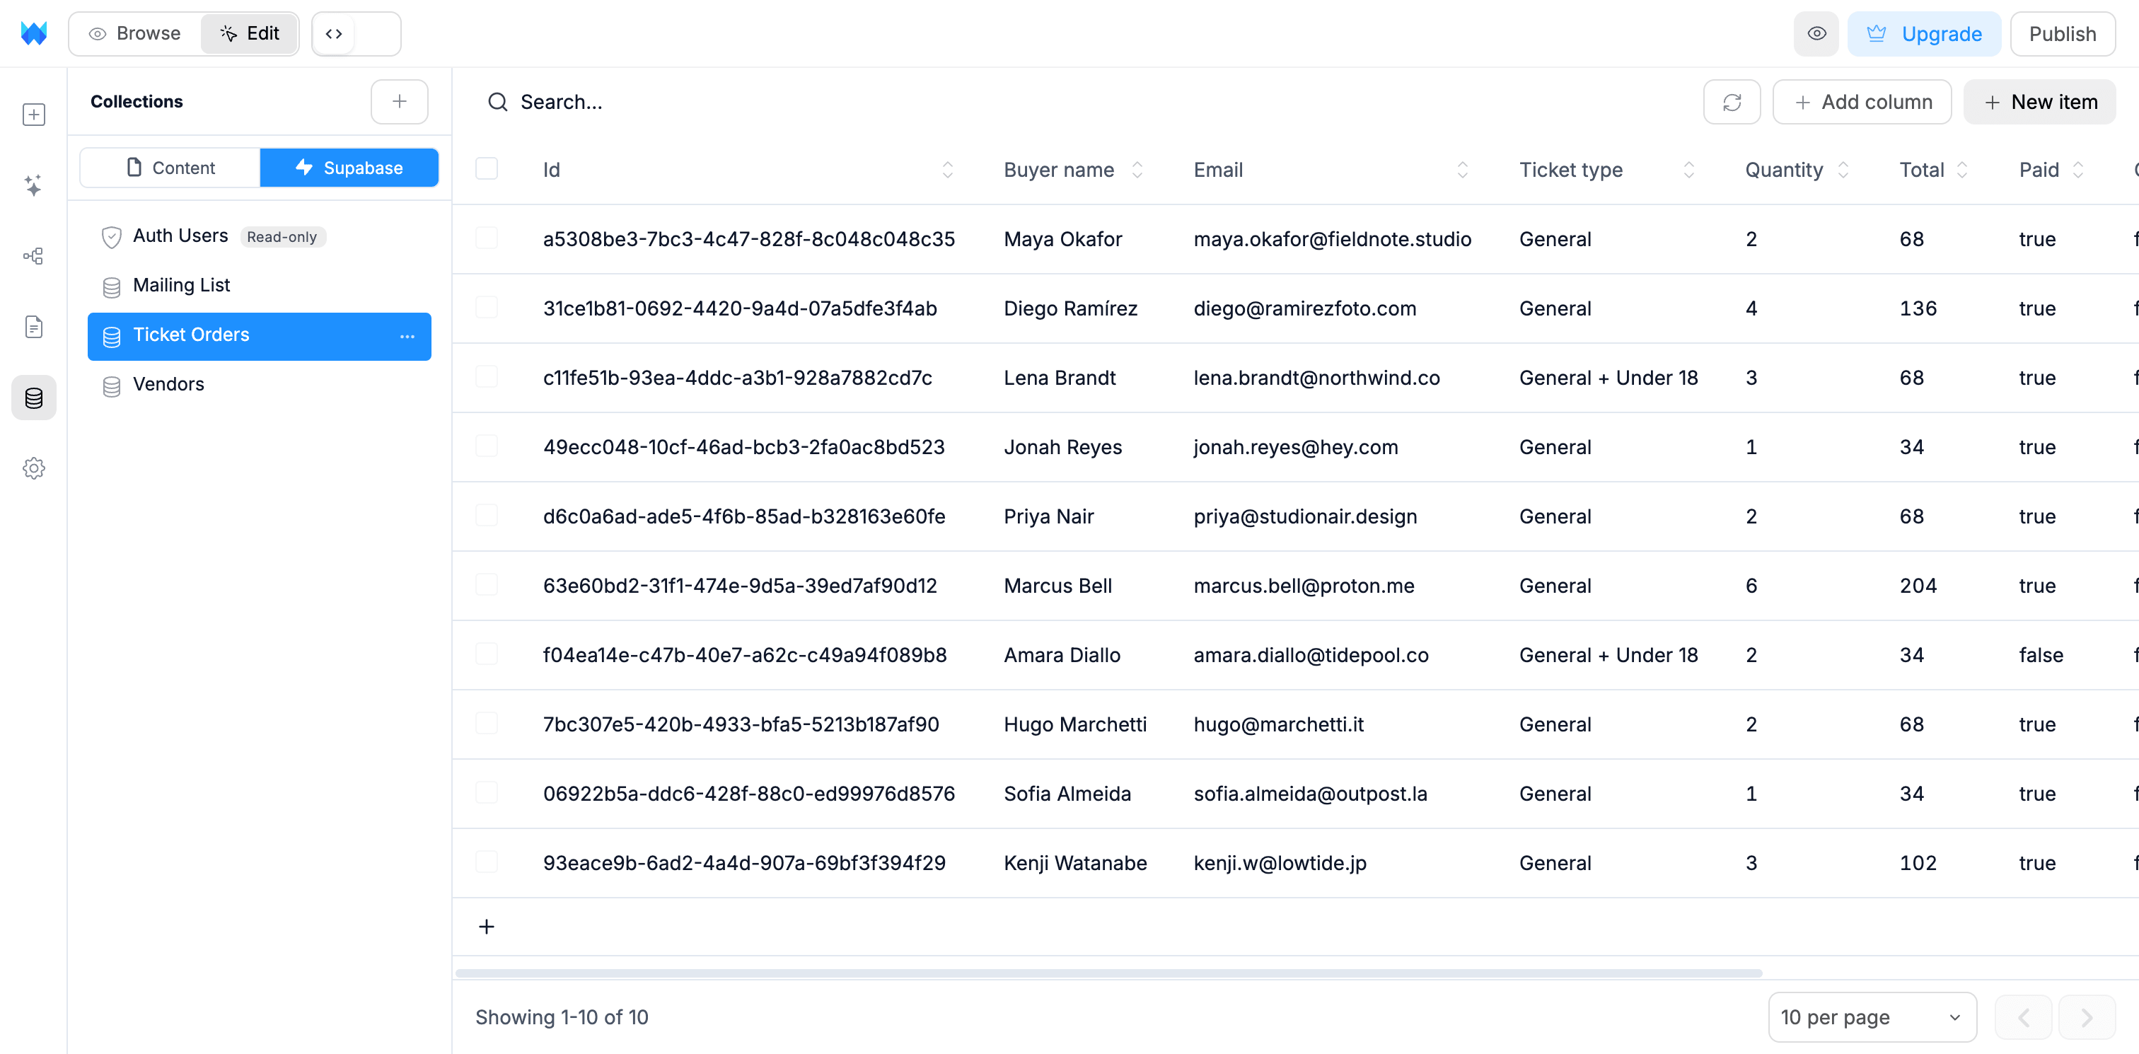Go to next page arrow
The image size is (2139, 1054).
[x=2087, y=1017]
